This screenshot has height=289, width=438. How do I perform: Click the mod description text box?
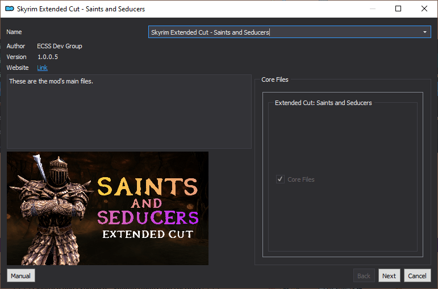[x=129, y=111]
